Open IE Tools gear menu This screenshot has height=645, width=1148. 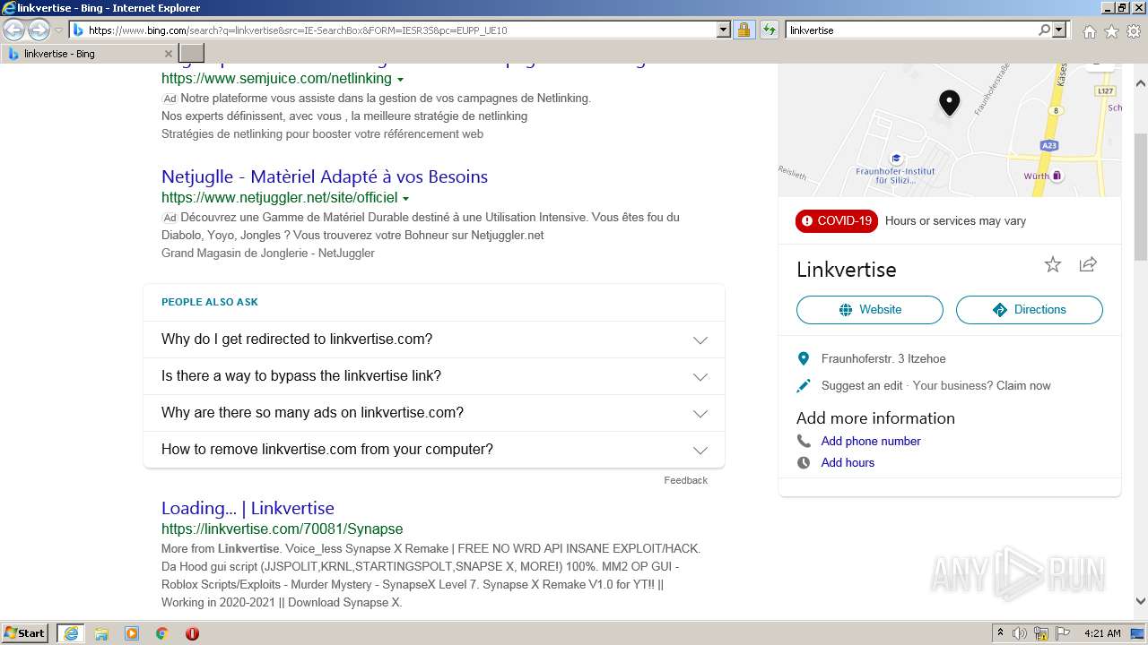pos(1134,31)
